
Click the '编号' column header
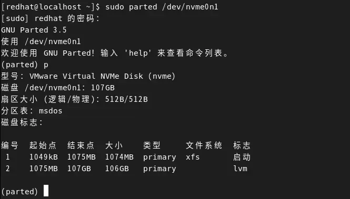click(x=9, y=145)
